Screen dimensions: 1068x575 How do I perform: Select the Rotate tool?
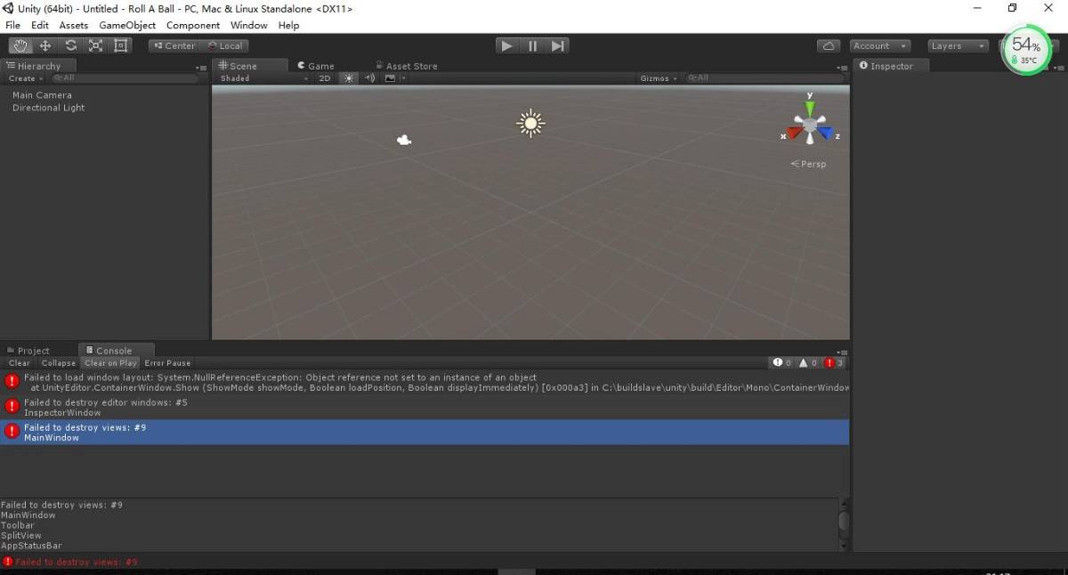[70, 45]
